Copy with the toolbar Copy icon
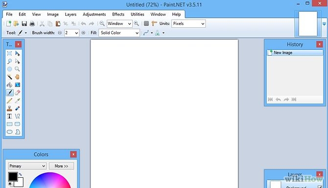Viewport: 328px width, 188px height. pos(50,23)
